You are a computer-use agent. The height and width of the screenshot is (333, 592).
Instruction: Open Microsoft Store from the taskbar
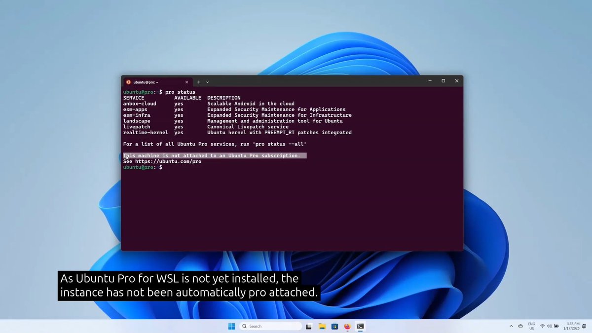334,326
